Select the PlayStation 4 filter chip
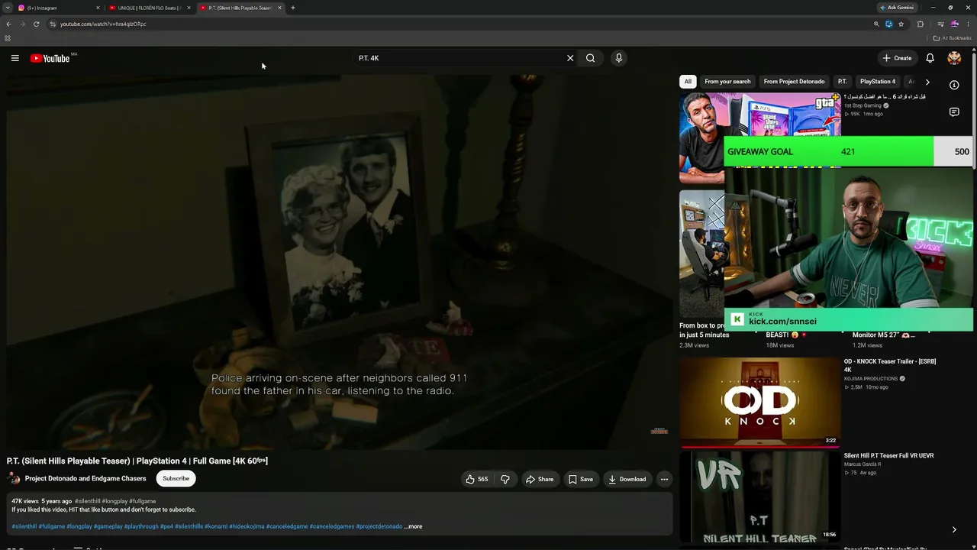Image resolution: width=977 pixels, height=550 pixels. click(x=878, y=82)
